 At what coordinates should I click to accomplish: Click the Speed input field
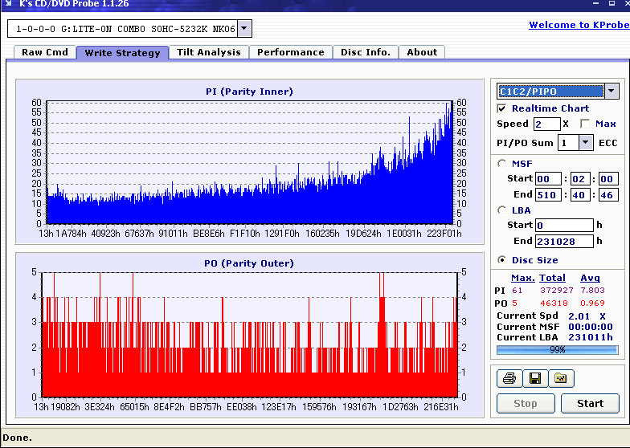(x=546, y=124)
